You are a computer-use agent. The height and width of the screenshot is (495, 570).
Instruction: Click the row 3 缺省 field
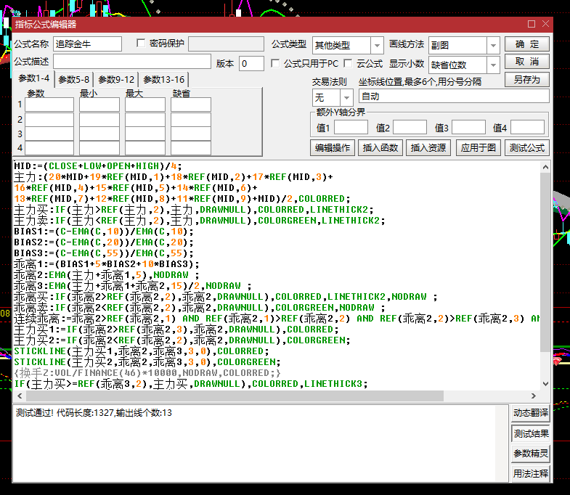point(191,134)
